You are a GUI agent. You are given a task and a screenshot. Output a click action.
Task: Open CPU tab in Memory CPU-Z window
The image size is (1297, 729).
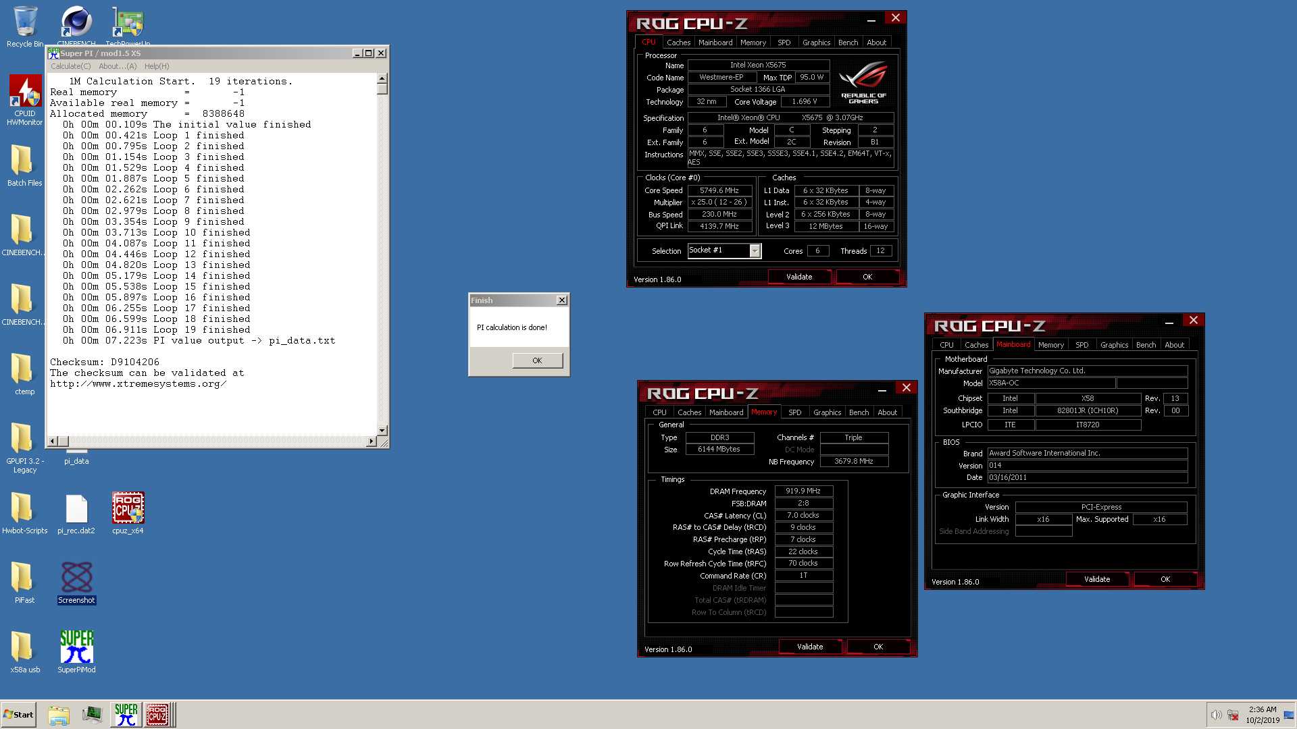[659, 412]
